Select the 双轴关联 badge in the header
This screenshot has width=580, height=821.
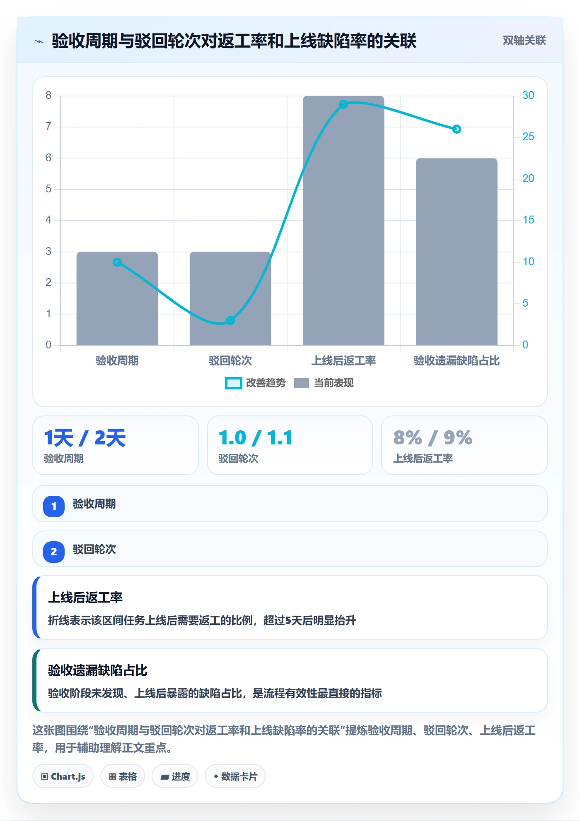click(x=524, y=41)
